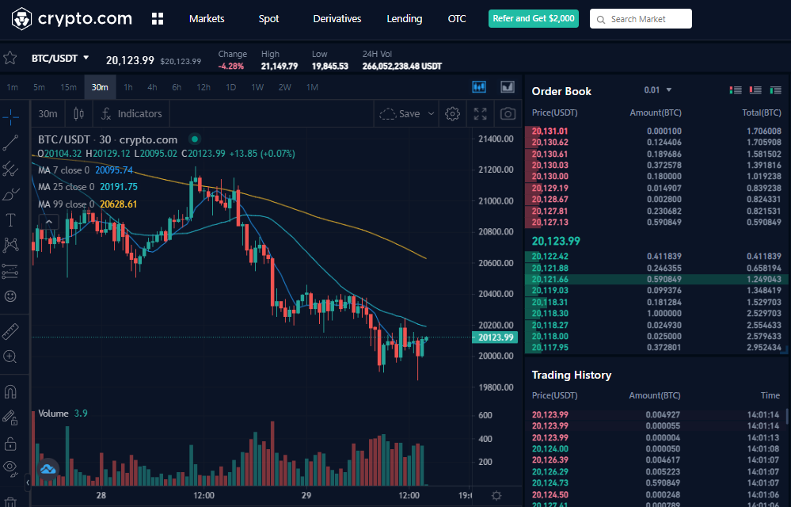Click Refer and Get $2,000 button
Viewport: 791px width, 507px height.
(533, 19)
